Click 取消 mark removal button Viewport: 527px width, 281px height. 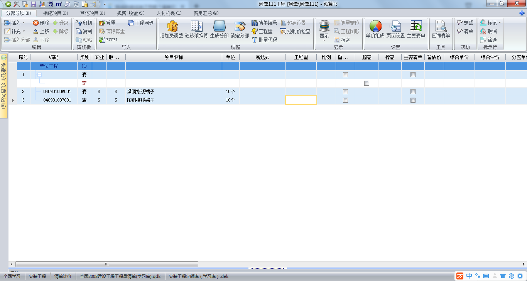point(488,31)
